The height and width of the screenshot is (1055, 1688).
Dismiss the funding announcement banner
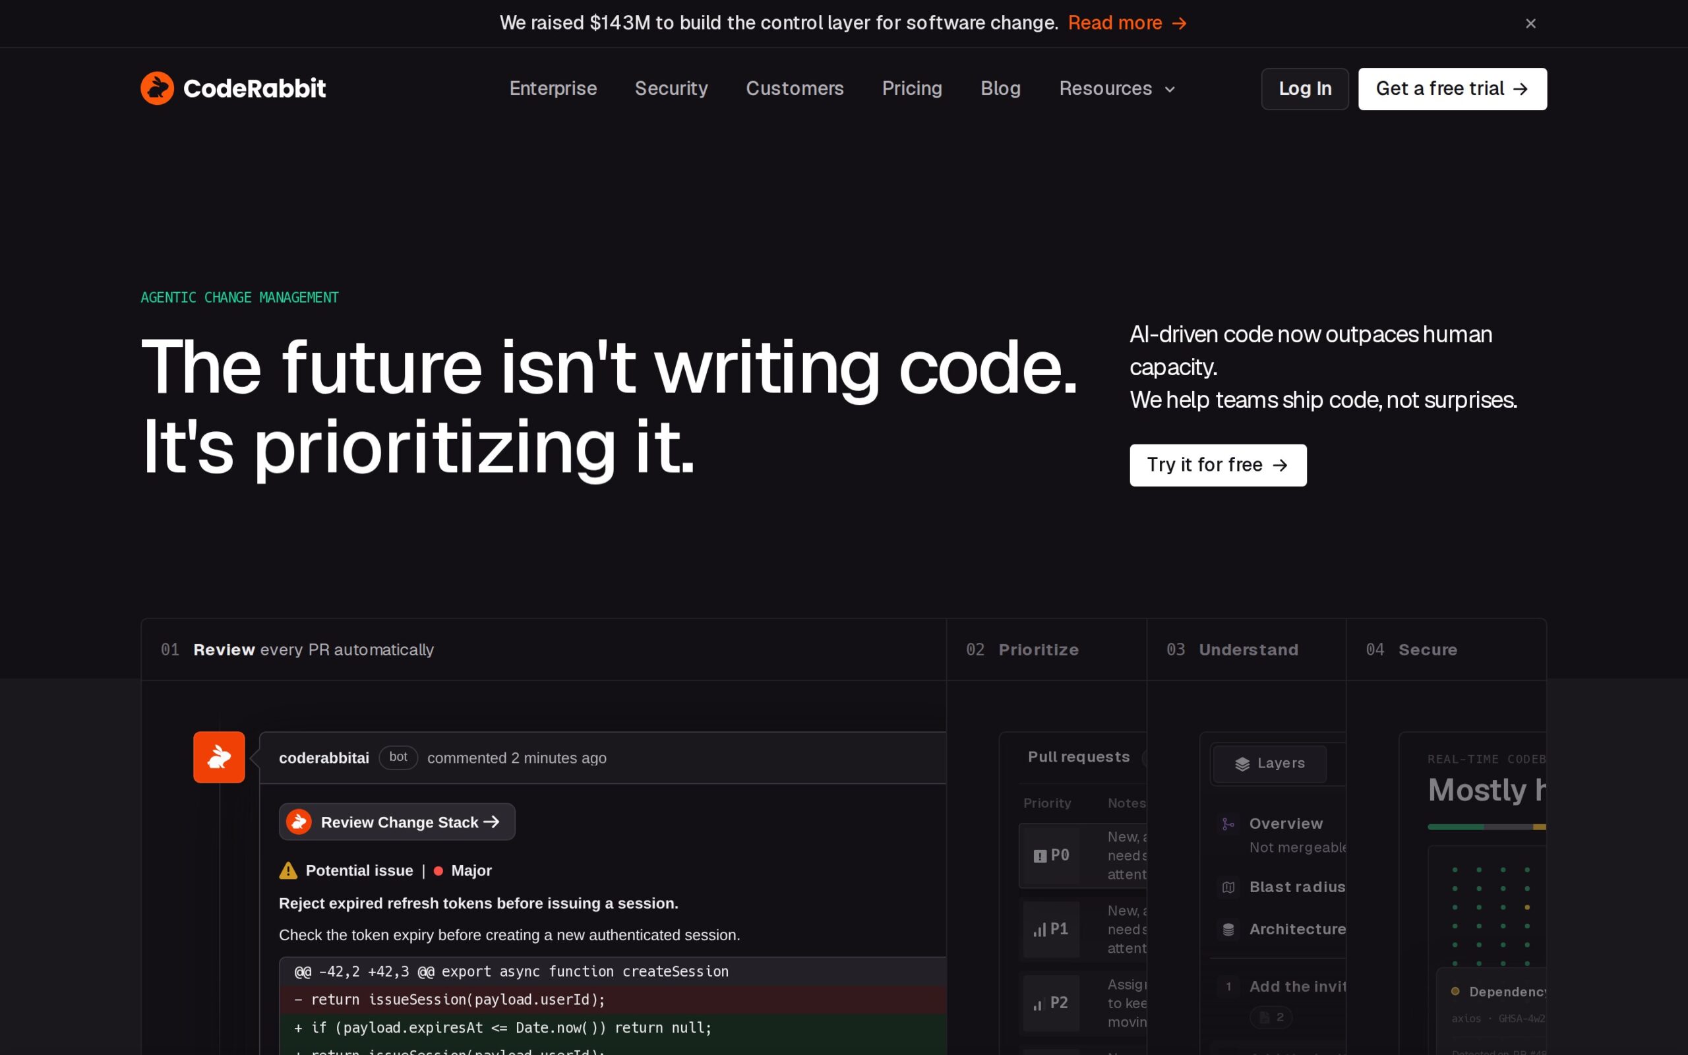[x=1530, y=24]
